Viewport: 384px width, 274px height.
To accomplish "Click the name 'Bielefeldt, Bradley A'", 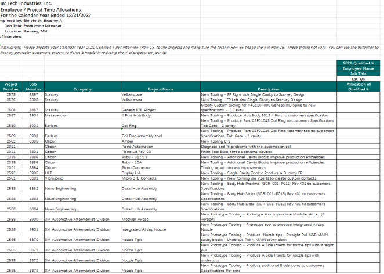I will point(42,21).
